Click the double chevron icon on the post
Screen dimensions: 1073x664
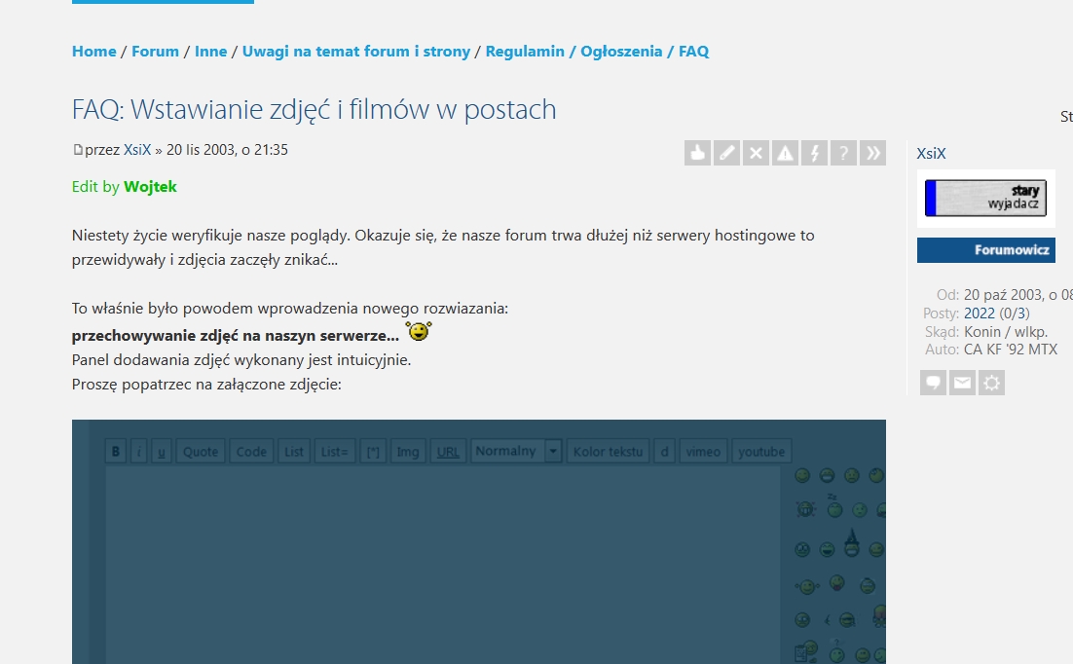pos(872,153)
